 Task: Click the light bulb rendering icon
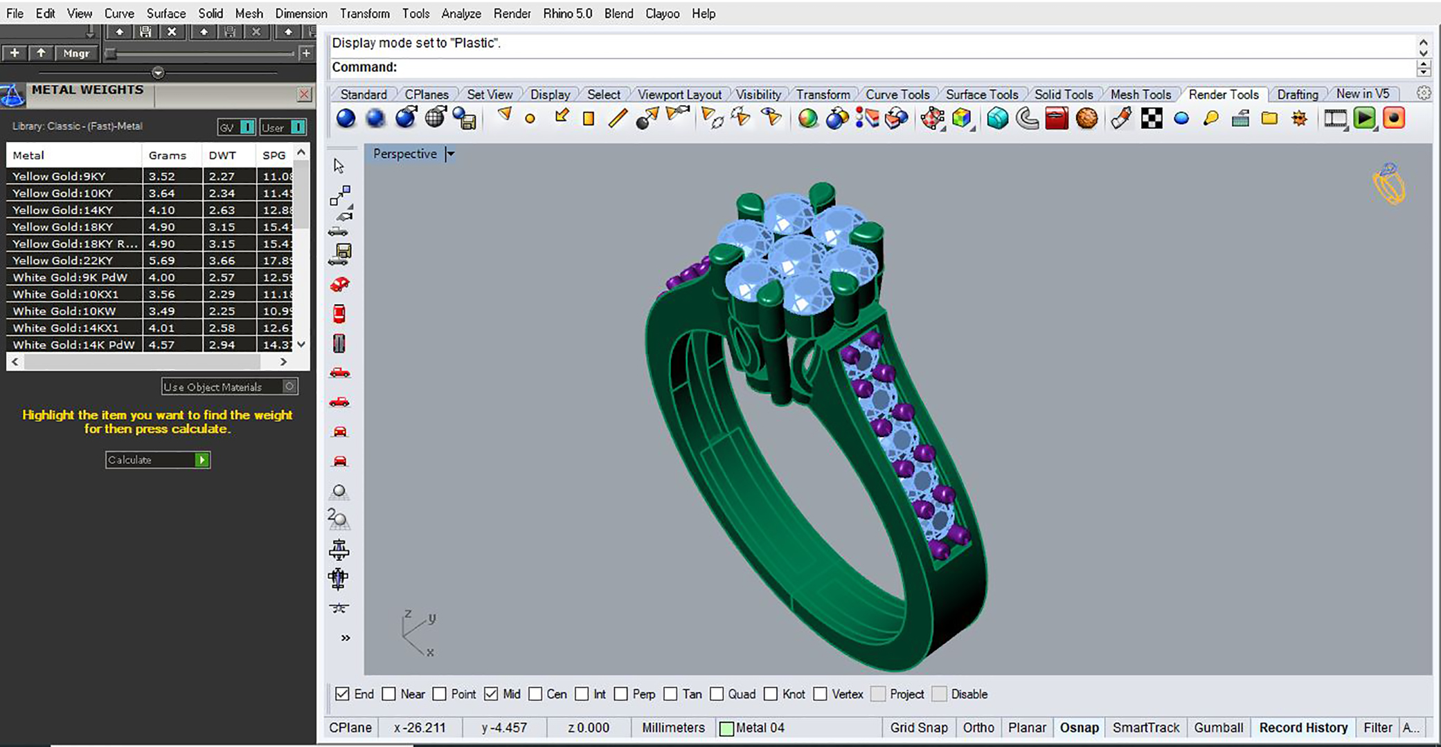coord(1210,118)
